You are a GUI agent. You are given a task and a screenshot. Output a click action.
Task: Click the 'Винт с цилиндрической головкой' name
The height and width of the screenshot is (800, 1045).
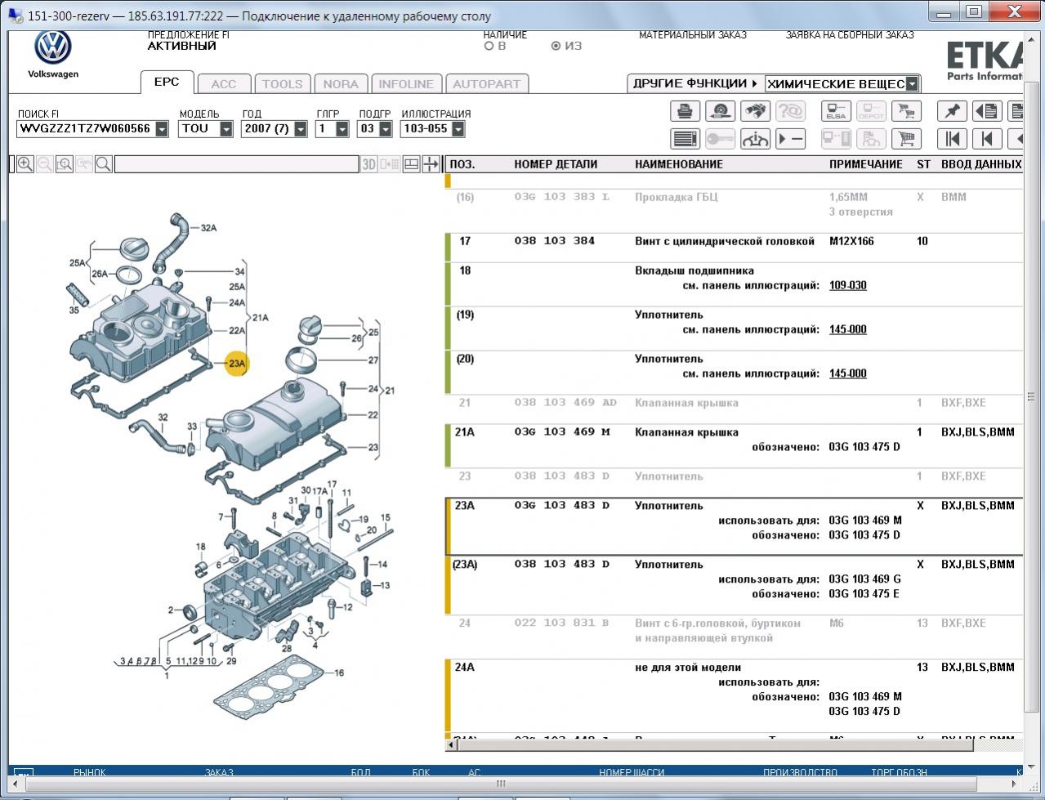pyautogui.click(x=725, y=241)
